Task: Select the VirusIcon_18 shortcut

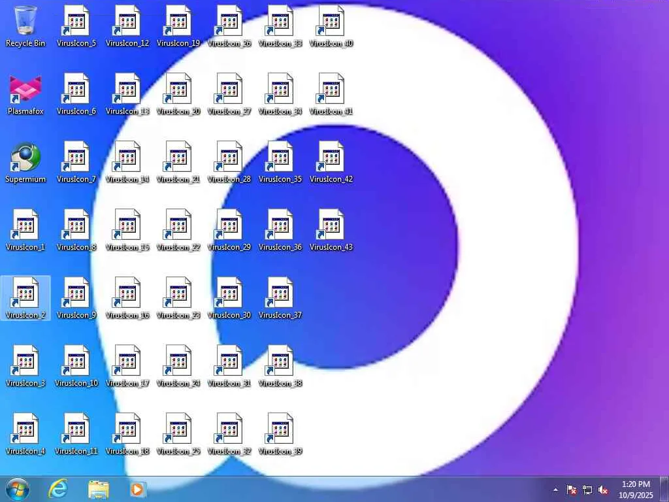Action: tap(127, 434)
